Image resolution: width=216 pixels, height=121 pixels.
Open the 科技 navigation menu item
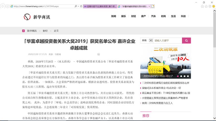(x=183, y=16)
